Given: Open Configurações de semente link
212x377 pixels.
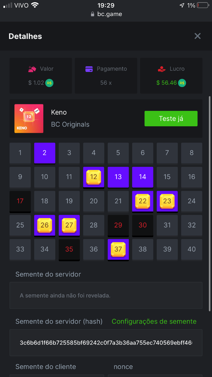Looking at the screenshot, I should [x=154, y=321].
